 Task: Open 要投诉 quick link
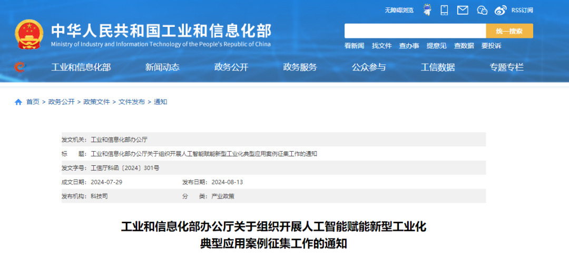click(x=492, y=46)
